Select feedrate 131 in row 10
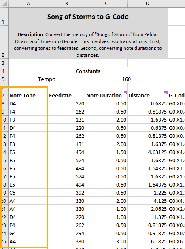This screenshot has height=249, width=185. tap(66, 120)
